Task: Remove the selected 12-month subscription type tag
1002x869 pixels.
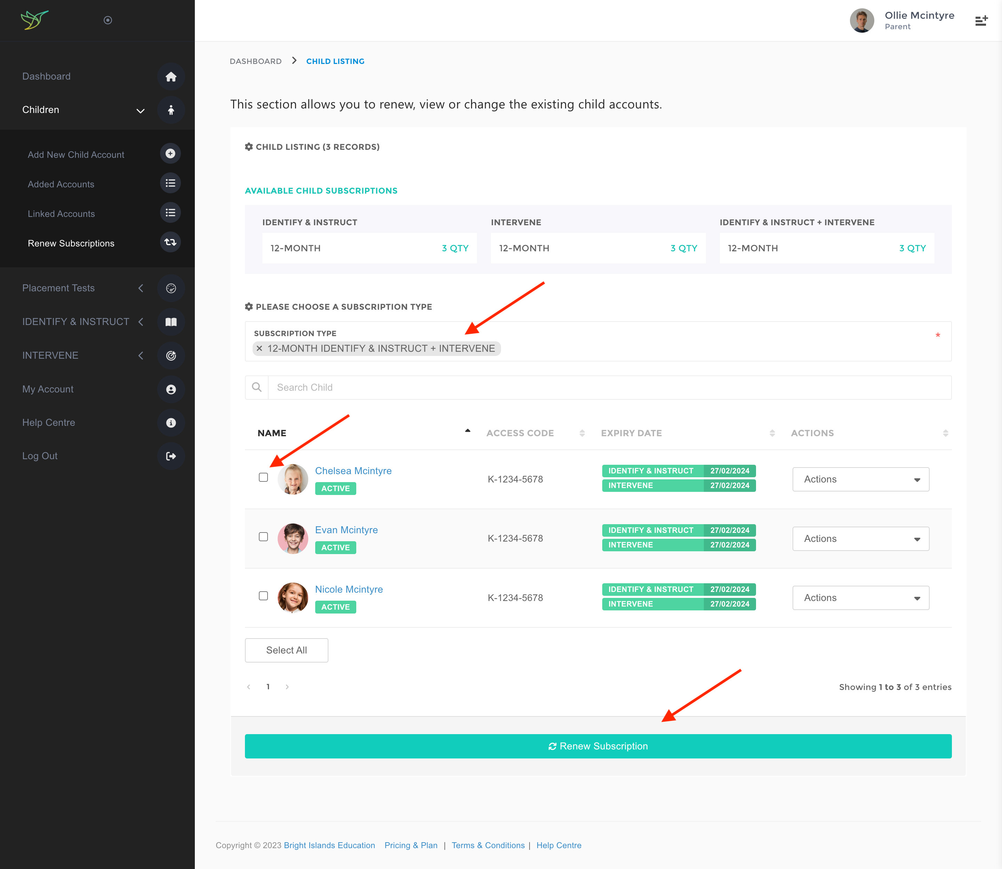Action: (x=259, y=349)
